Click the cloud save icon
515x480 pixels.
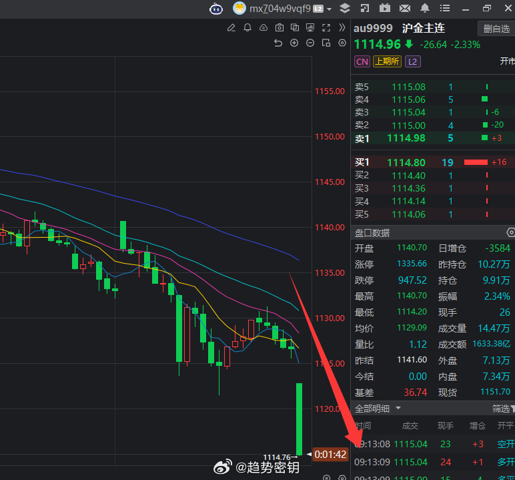coord(264,27)
